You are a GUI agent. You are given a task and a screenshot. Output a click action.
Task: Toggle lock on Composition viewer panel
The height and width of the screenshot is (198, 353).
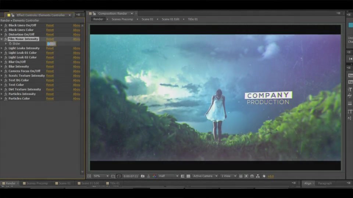tap(94, 14)
